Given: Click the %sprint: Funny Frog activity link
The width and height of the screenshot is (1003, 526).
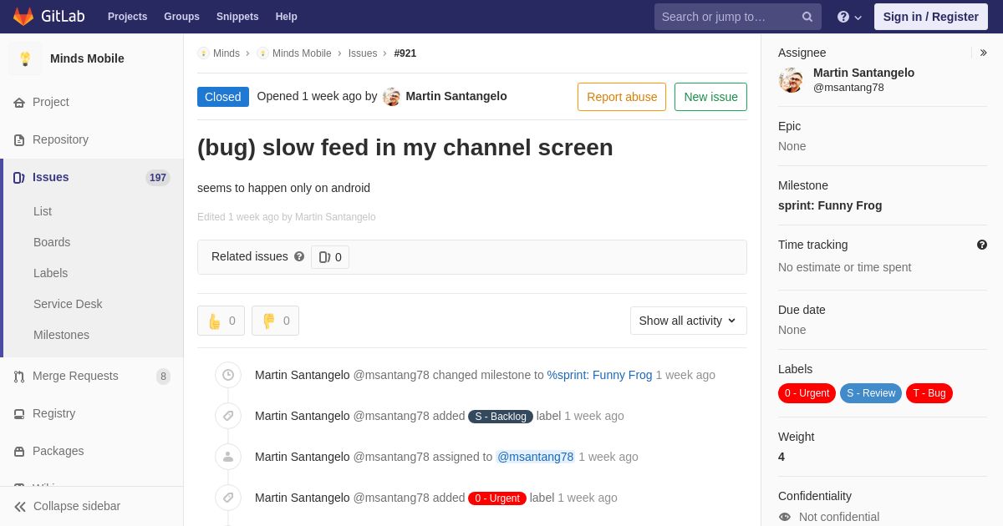Looking at the screenshot, I should [599, 375].
